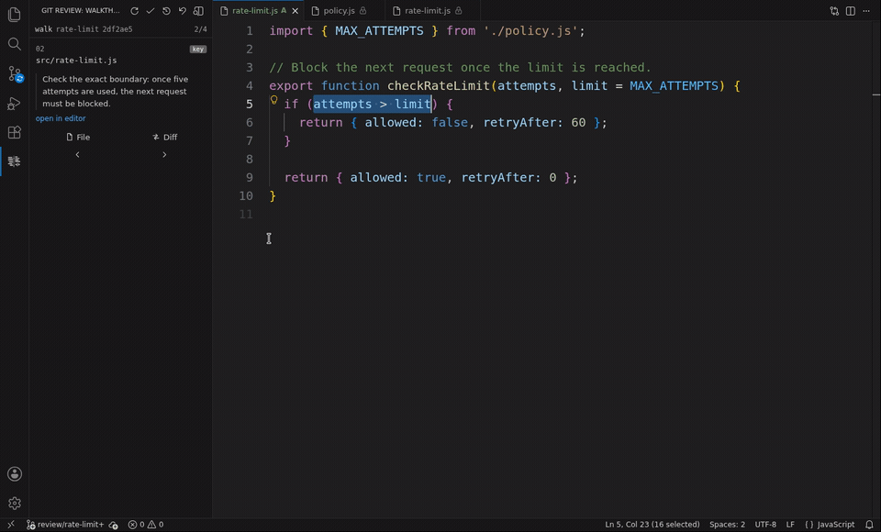Click 'Spaces: 2' indentation setting
This screenshot has width=881, height=532.
pyautogui.click(x=727, y=525)
